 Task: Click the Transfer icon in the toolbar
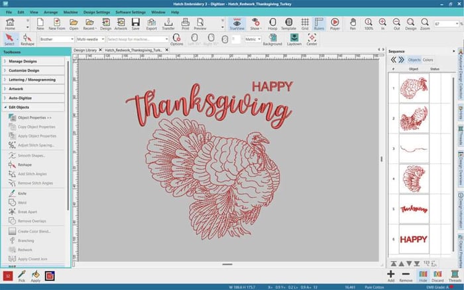click(168, 25)
